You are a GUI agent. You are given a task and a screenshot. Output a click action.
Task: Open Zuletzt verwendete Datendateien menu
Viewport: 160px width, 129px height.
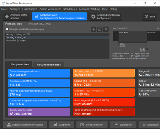[58, 9]
